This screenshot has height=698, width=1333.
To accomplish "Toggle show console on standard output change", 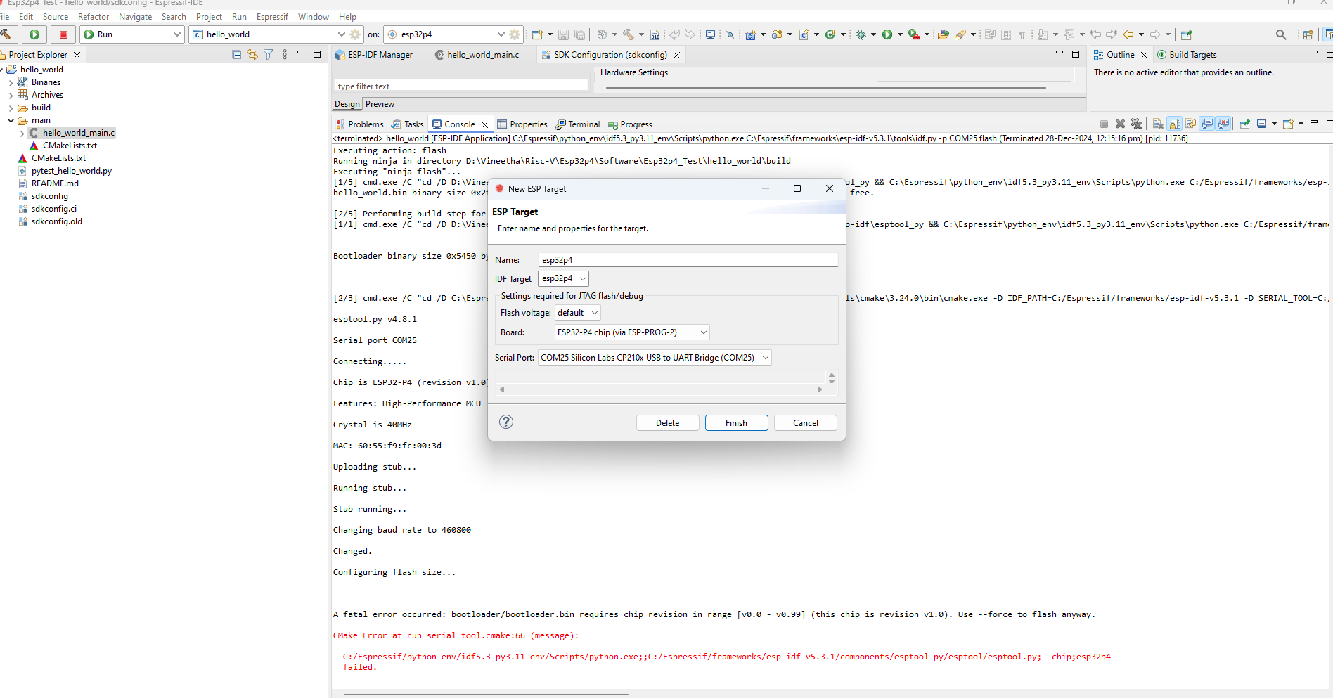I will point(1207,124).
